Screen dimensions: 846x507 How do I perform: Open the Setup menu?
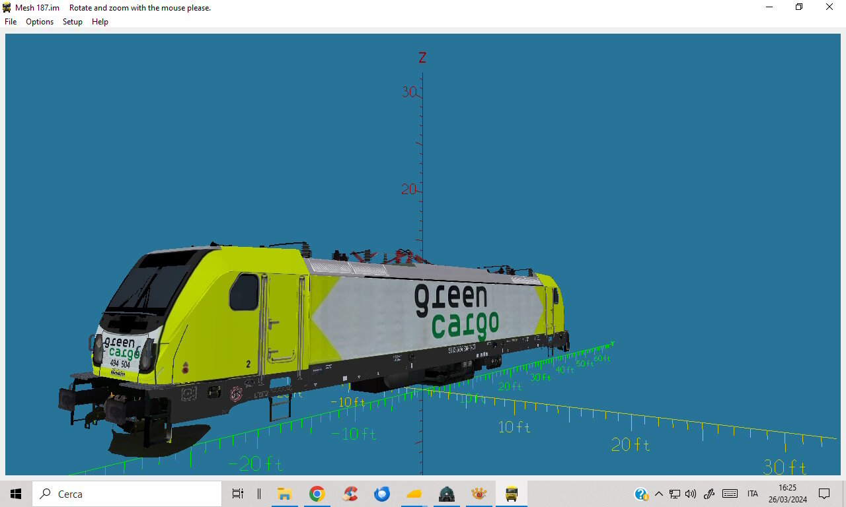73,22
